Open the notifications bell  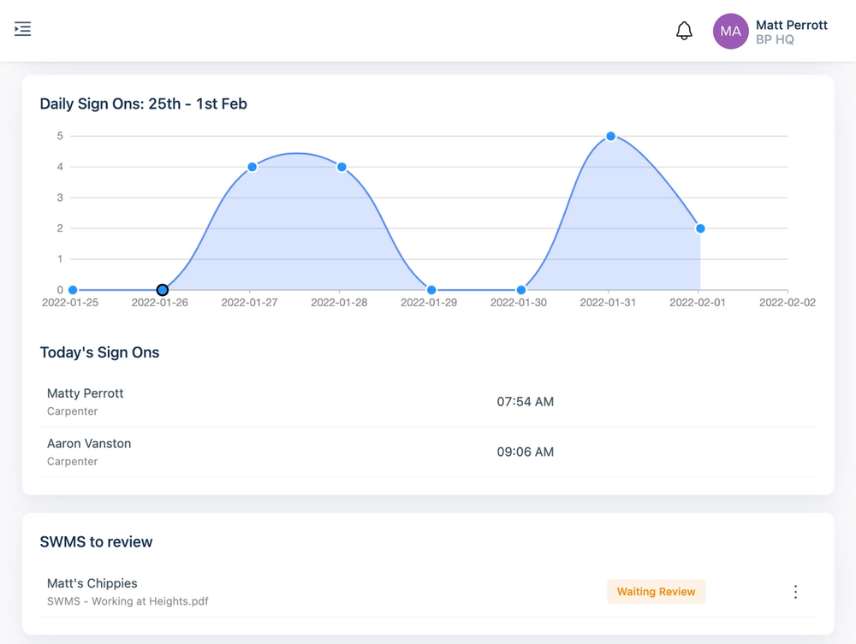click(684, 31)
